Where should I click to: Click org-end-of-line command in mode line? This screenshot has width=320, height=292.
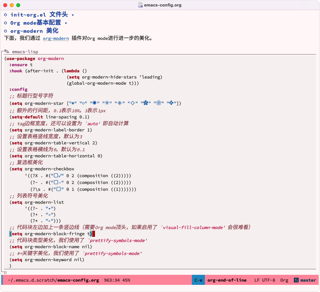tap(227, 280)
